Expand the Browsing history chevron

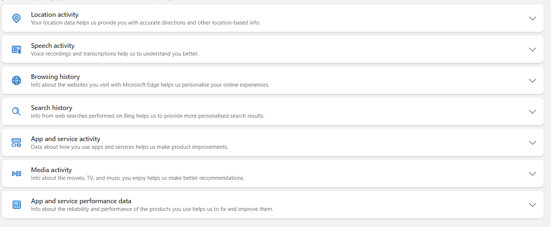point(532,80)
